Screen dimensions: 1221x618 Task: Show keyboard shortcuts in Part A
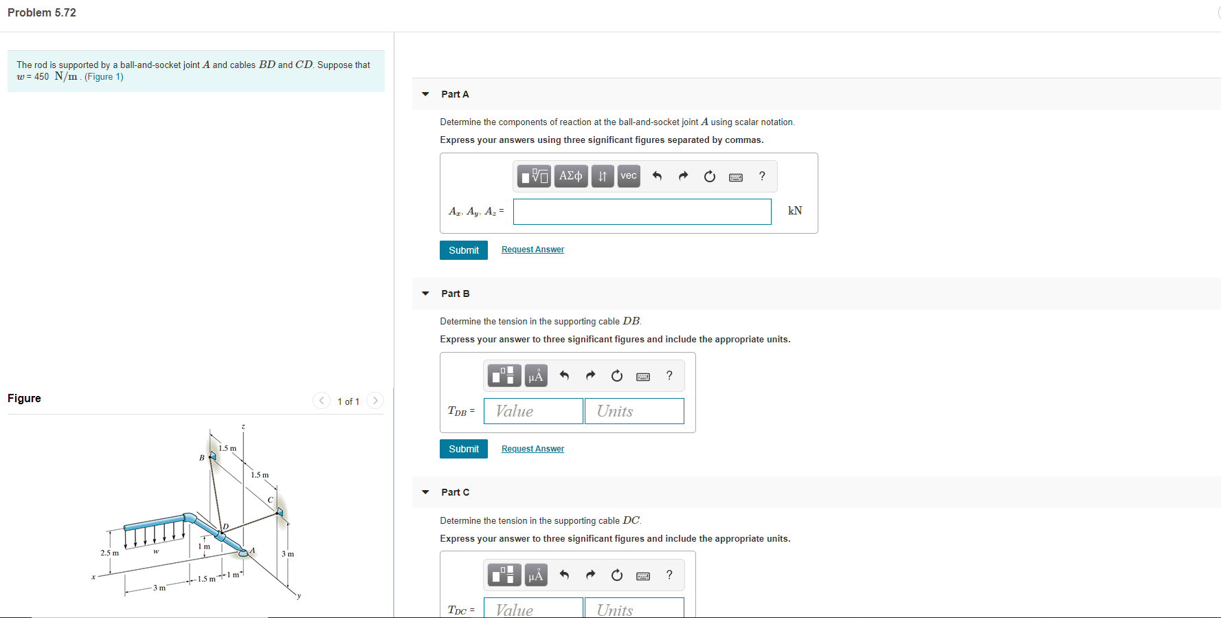pyautogui.click(x=736, y=177)
